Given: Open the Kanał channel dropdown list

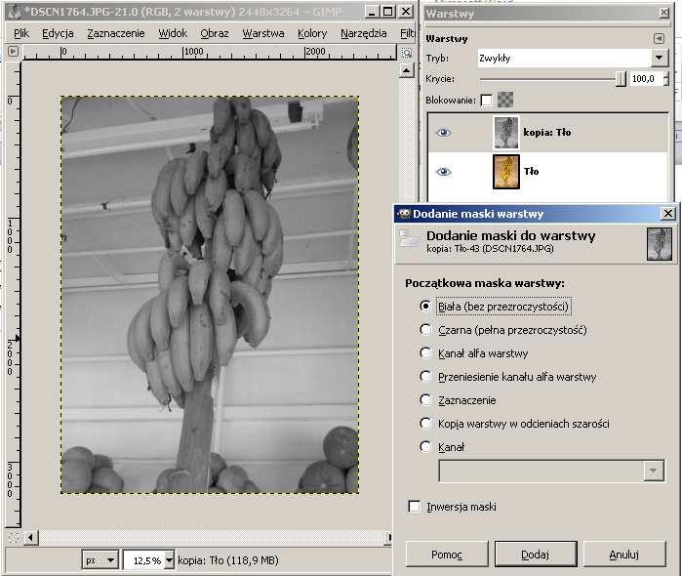Looking at the screenshot, I should 551,471.
